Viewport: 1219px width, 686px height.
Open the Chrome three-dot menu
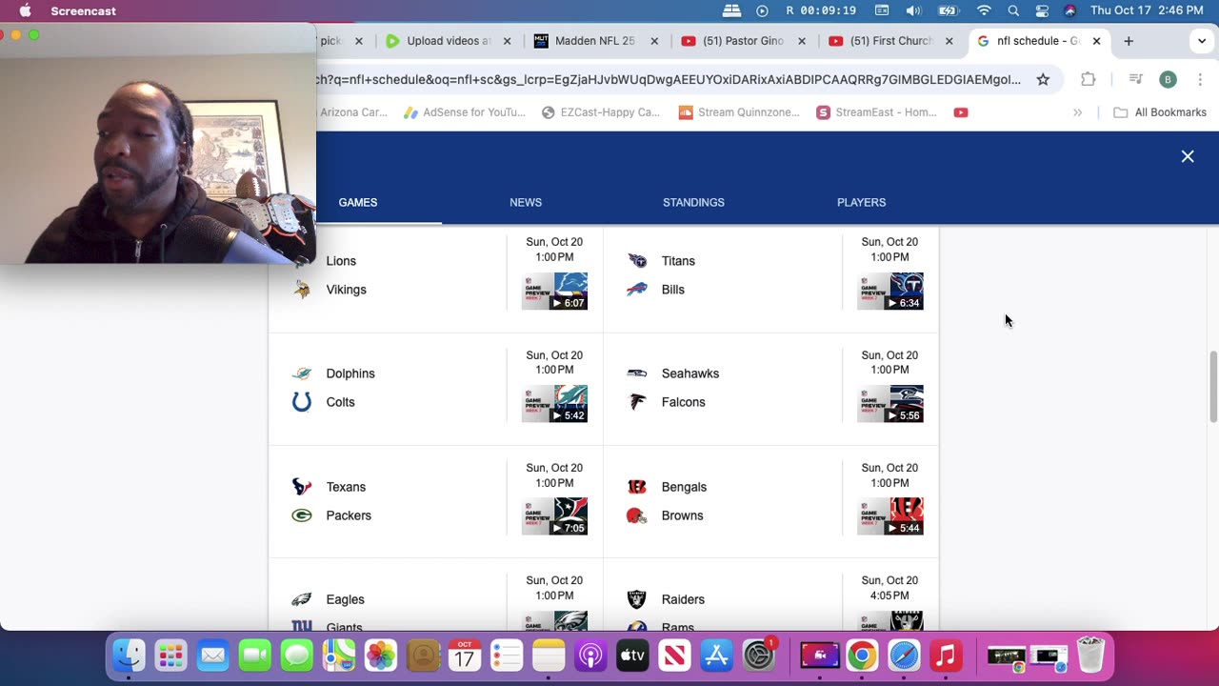1200,79
